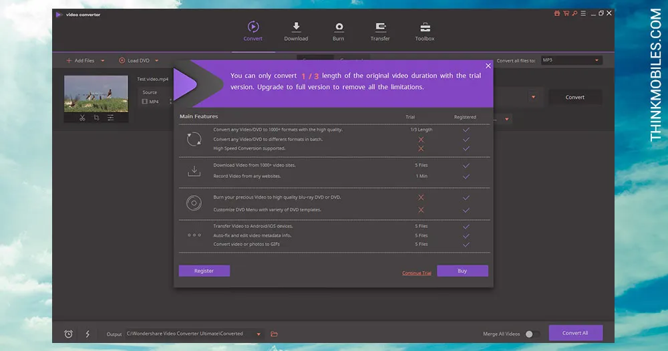Click 'High Speed Conversion supported.' text

coord(249,148)
